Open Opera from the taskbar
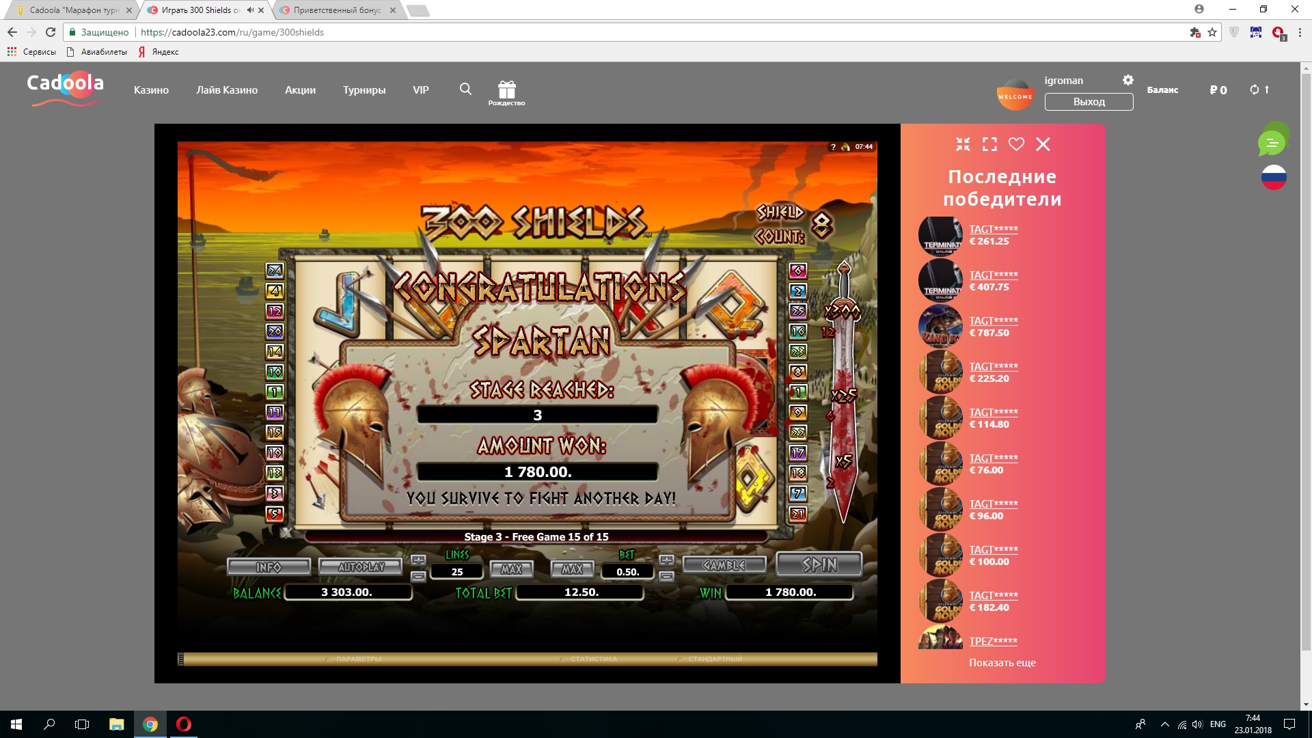Screen dimensions: 1312x738 point(184,724)
